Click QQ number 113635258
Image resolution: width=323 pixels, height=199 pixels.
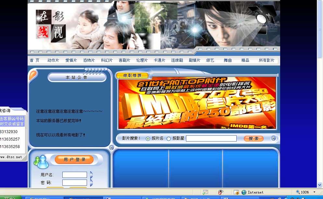tap(10, 146)
